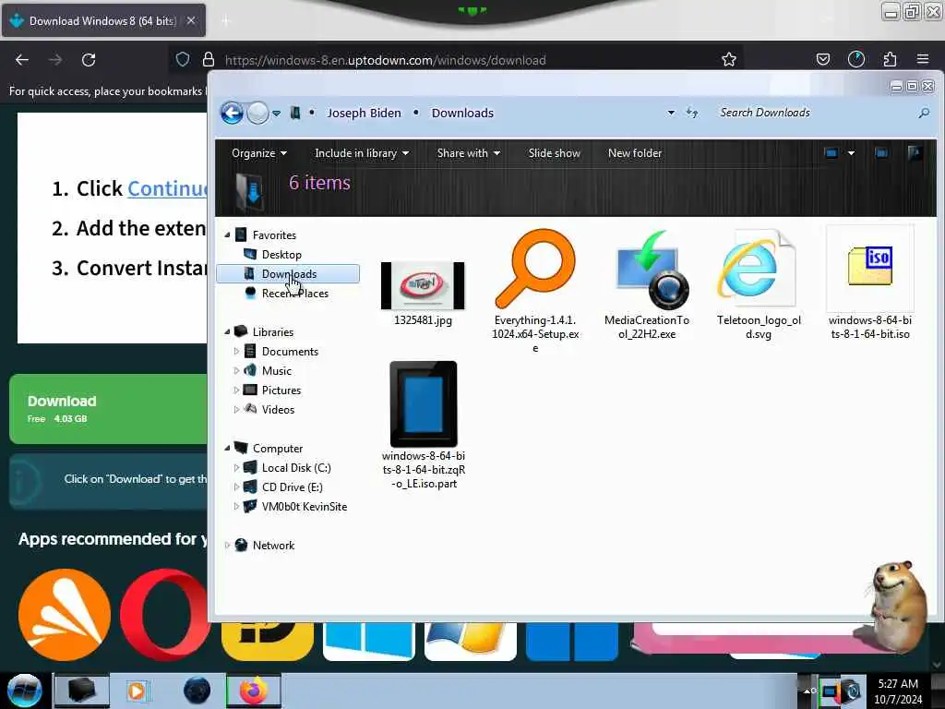
Task: Expand the Pictures library node
Action: tap(236, 391)
